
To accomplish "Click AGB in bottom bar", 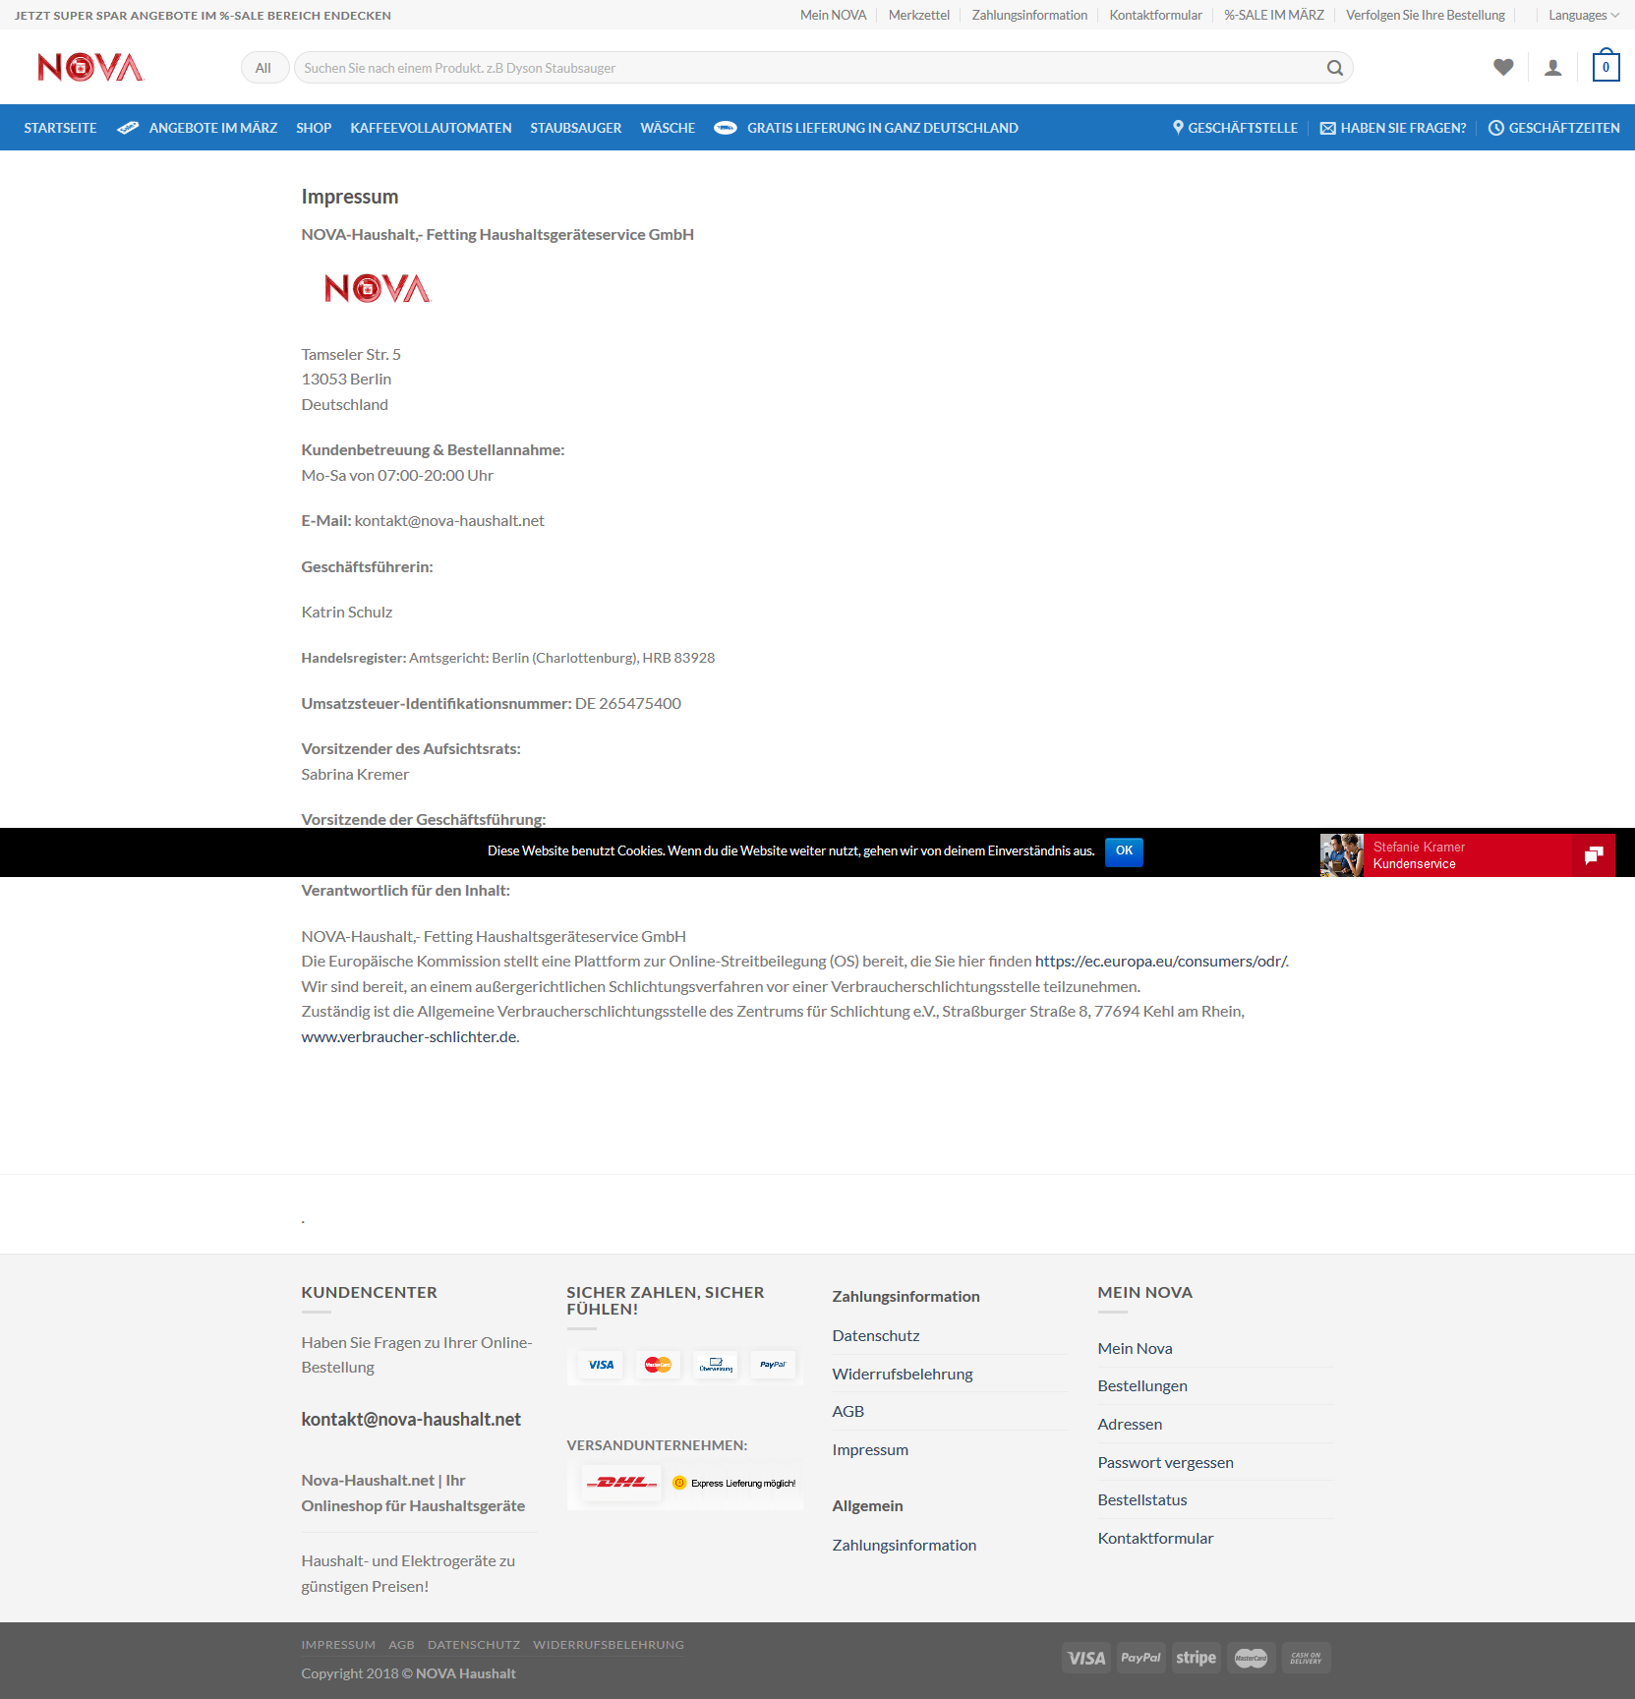I will [x=401, y=1645].
